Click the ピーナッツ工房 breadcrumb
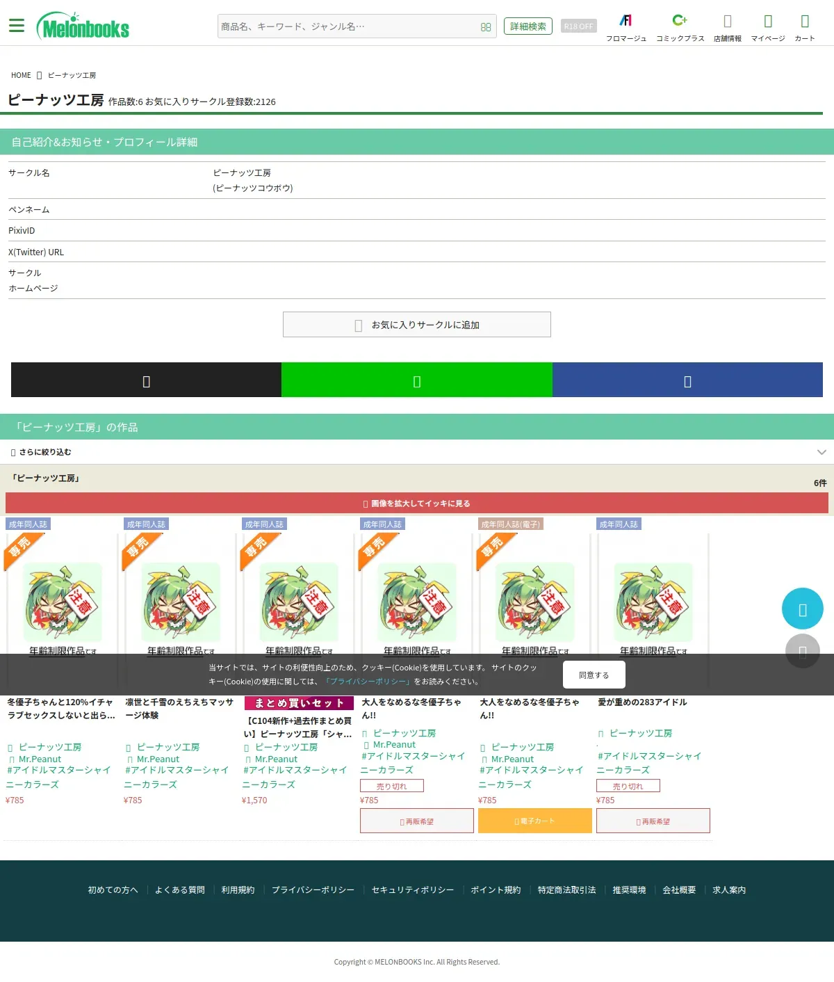 point(72,75)
